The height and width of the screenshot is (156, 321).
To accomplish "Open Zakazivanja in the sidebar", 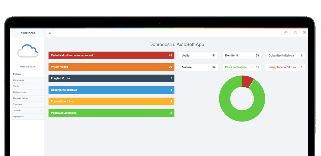I will click(x=28, y=80).
